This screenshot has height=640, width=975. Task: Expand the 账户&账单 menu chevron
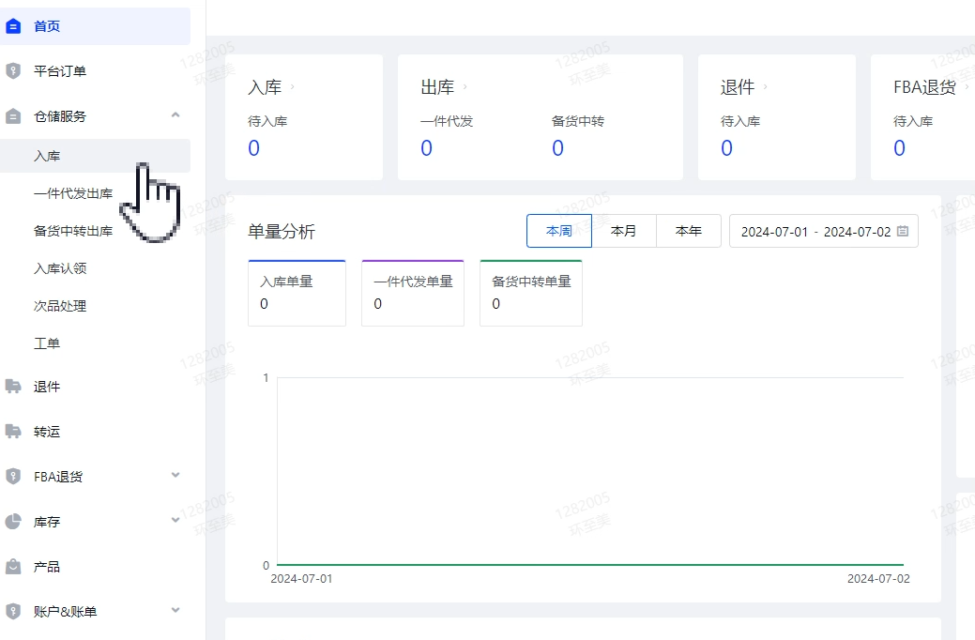[175, 610]
